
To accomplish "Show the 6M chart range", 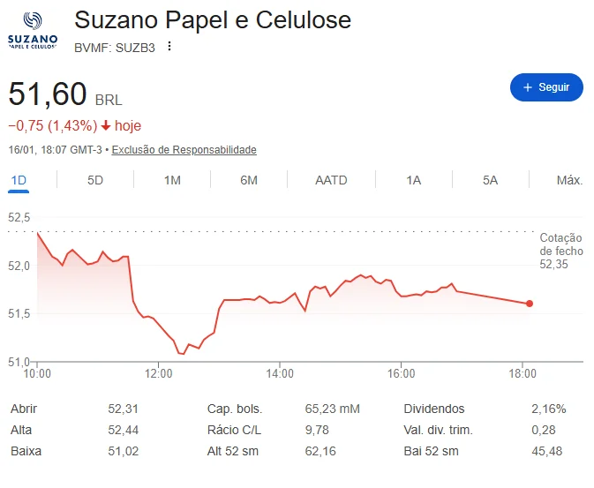I will click(x=249, y=180).
